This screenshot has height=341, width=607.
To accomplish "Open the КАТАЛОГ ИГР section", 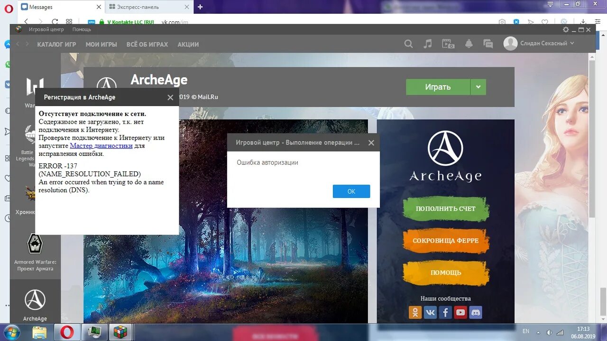I will [x=56, y=45].
